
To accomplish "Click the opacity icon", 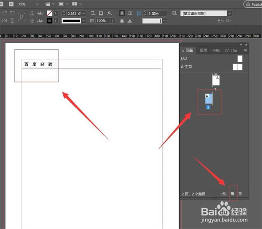I will coord(92,21).
